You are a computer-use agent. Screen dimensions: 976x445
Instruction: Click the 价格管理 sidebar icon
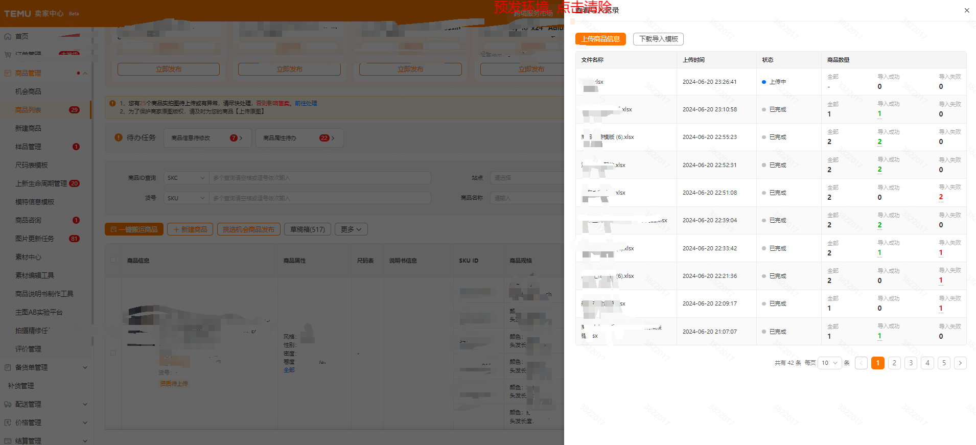click(x=8, y=423)
